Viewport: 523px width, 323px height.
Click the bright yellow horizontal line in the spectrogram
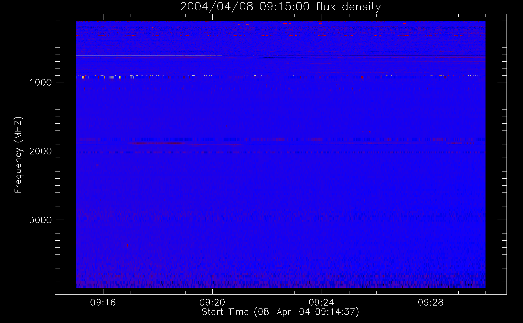(x=149, y=56)
